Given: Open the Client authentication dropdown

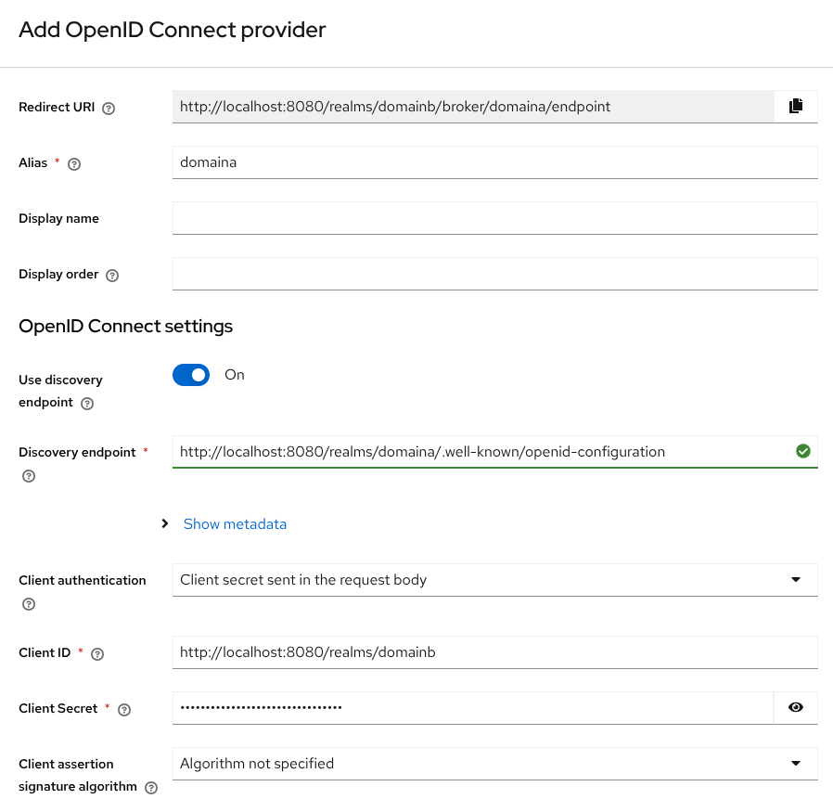Looking at the screenshot, I should click(x=795, y=579).
